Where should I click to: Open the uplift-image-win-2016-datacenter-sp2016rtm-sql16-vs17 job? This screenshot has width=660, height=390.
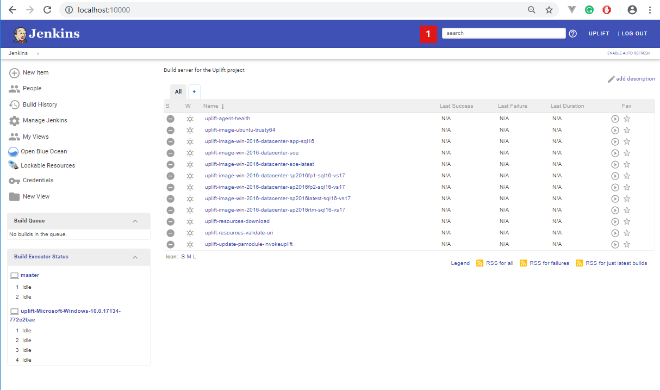[x=275, y=210]
